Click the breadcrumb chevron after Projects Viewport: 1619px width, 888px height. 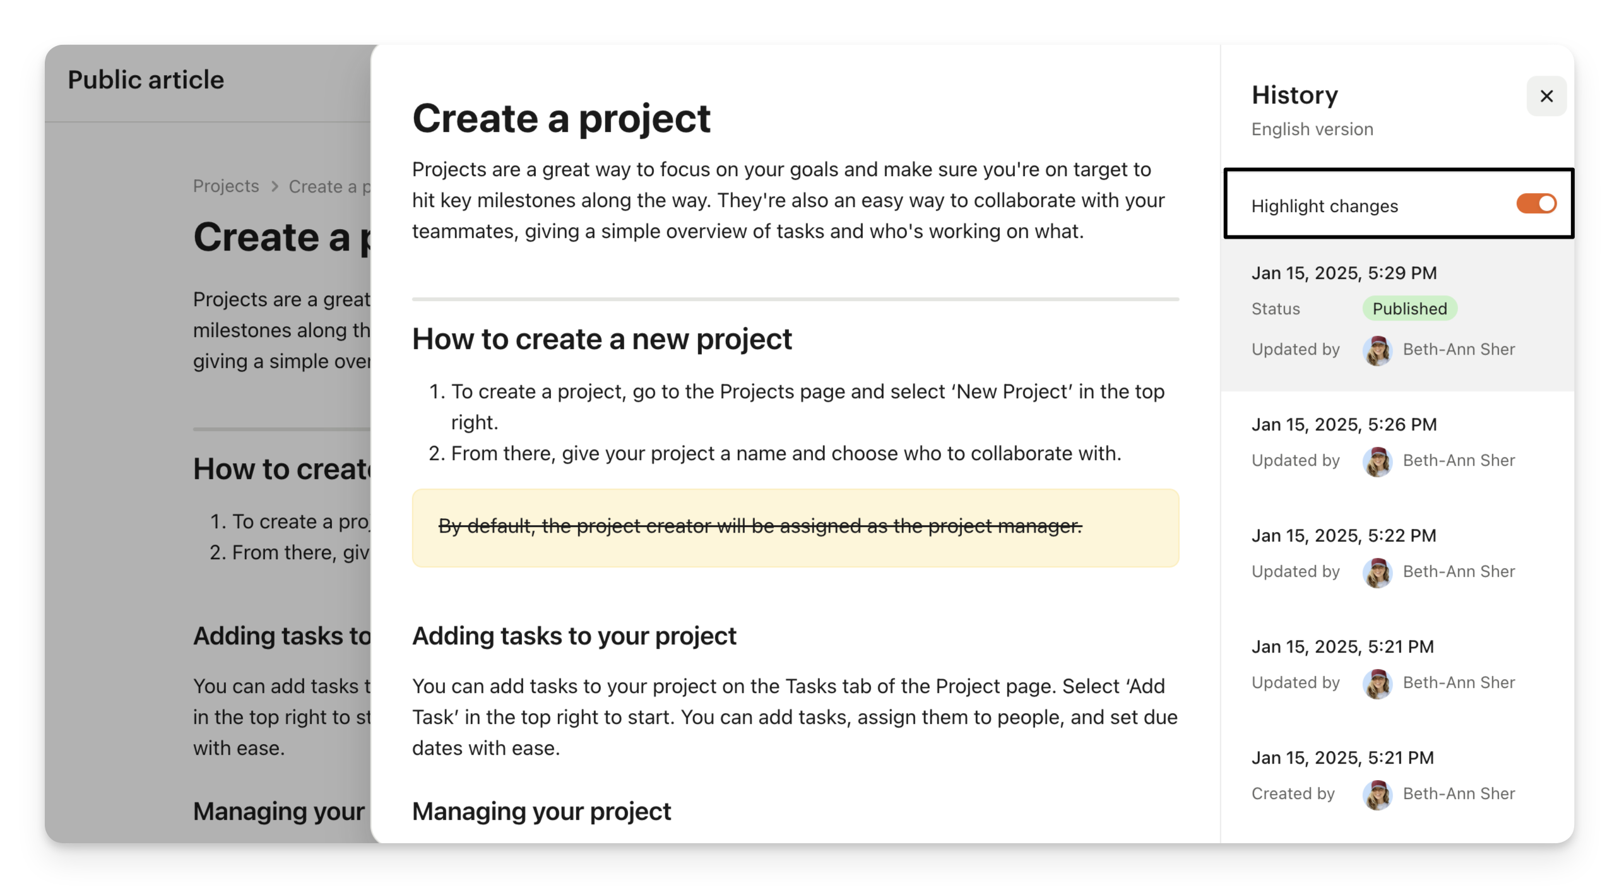pyautogui.click(x=275, y=187)
